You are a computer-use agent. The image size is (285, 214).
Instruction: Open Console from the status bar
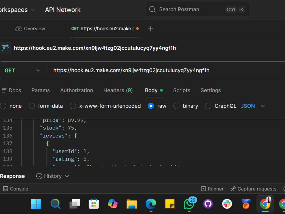click(x=16, y=189)
